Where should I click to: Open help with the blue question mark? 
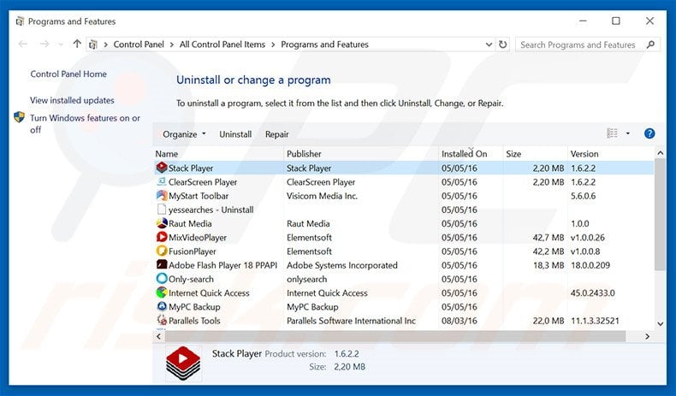(649, 133)
